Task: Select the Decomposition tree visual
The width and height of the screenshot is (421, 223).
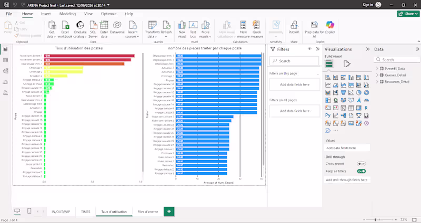Action: pyautogui.click(x=343, y=115)
